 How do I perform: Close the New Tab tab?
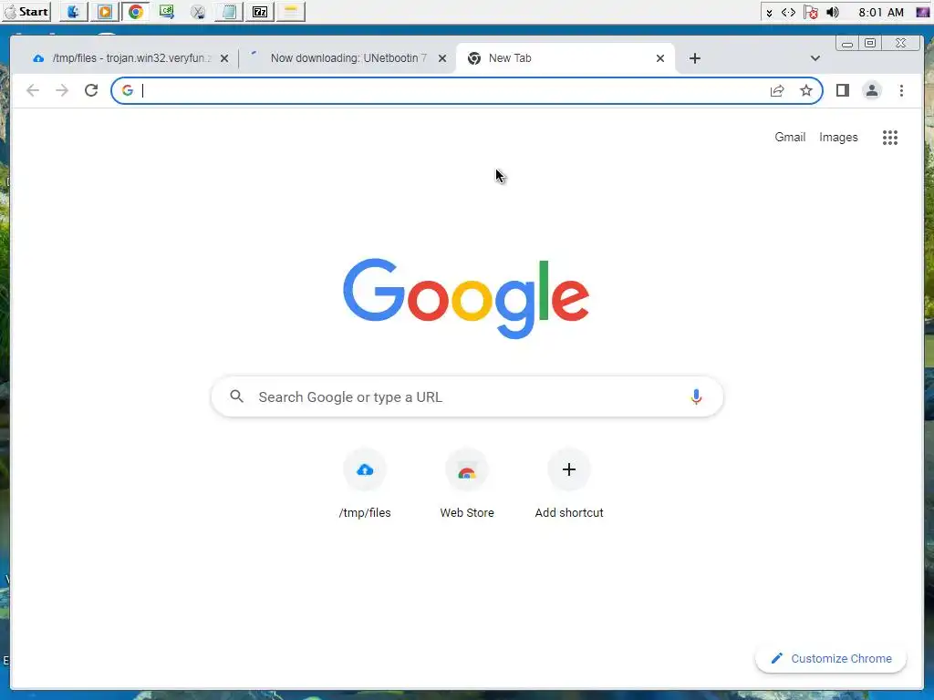tap(660, 58)
